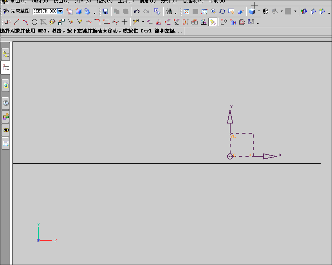This screenshot has width=332, height=265.
Task: Select the Arc sketch tool
Action: click(x=25, y=22)
